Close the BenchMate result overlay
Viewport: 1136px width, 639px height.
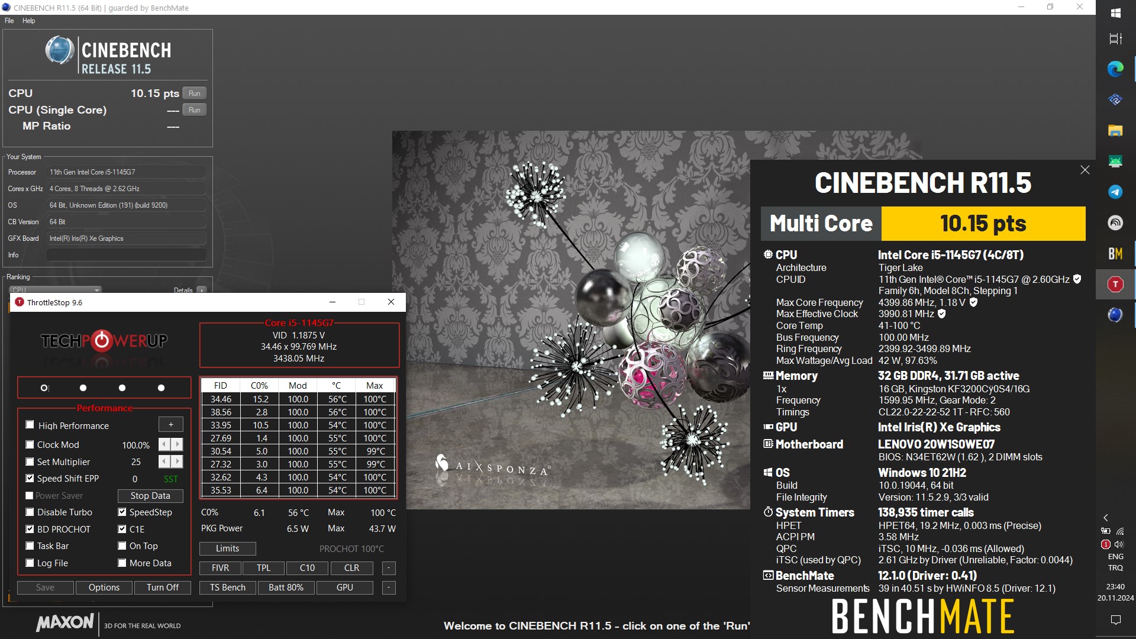coord(1085,170)
